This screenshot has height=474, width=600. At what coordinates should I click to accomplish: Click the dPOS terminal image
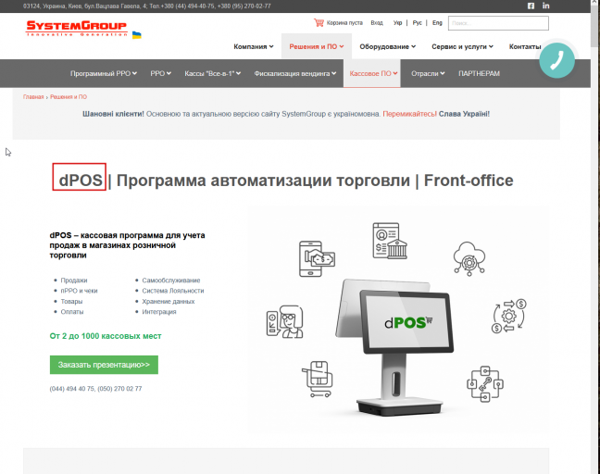pyautogui.click(x=396, y=347)
